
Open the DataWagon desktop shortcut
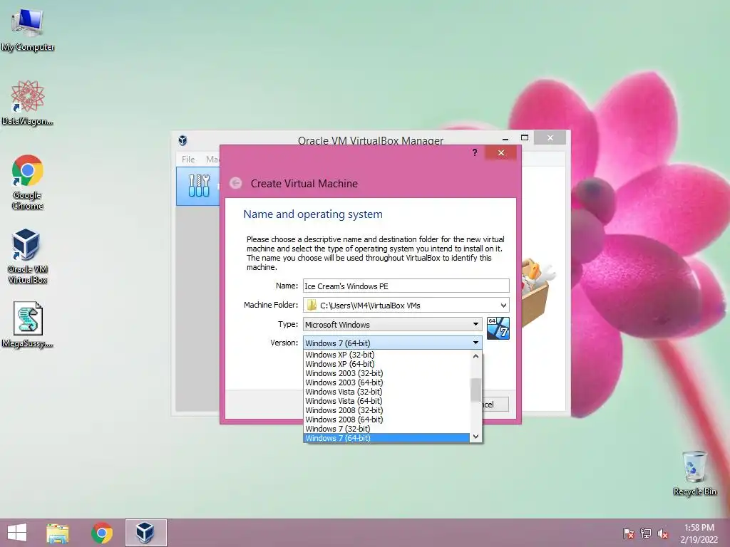pos(28,103)
